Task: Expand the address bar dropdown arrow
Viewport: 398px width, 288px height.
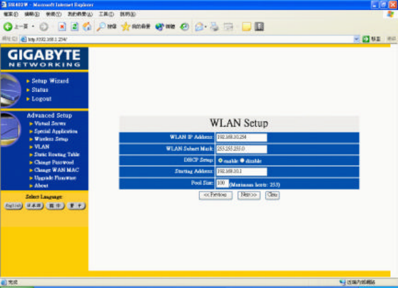Action: tap(356, 39)
